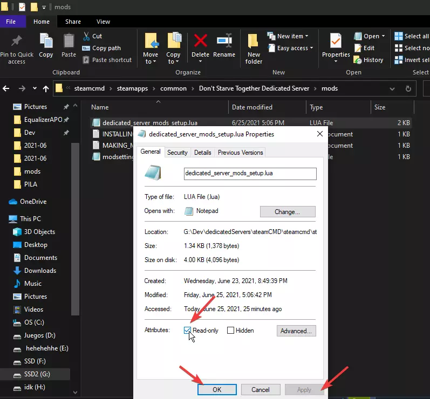Switch to the Security tab
The height and width of the screenshot is (399, 430).
coord(177,153)
